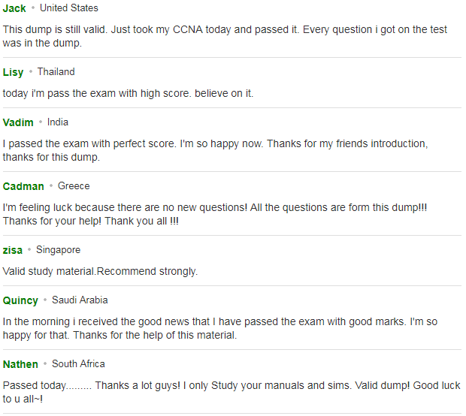Open Quincy's reviewer name
466x416 pixels.
20,300
